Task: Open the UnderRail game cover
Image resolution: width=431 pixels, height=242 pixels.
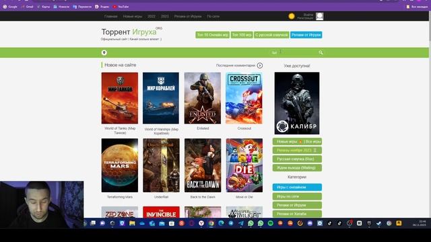Action: tap(161, 165)
